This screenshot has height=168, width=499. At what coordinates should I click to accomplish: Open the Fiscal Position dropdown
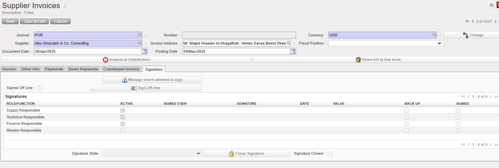(x=385, y=43)
